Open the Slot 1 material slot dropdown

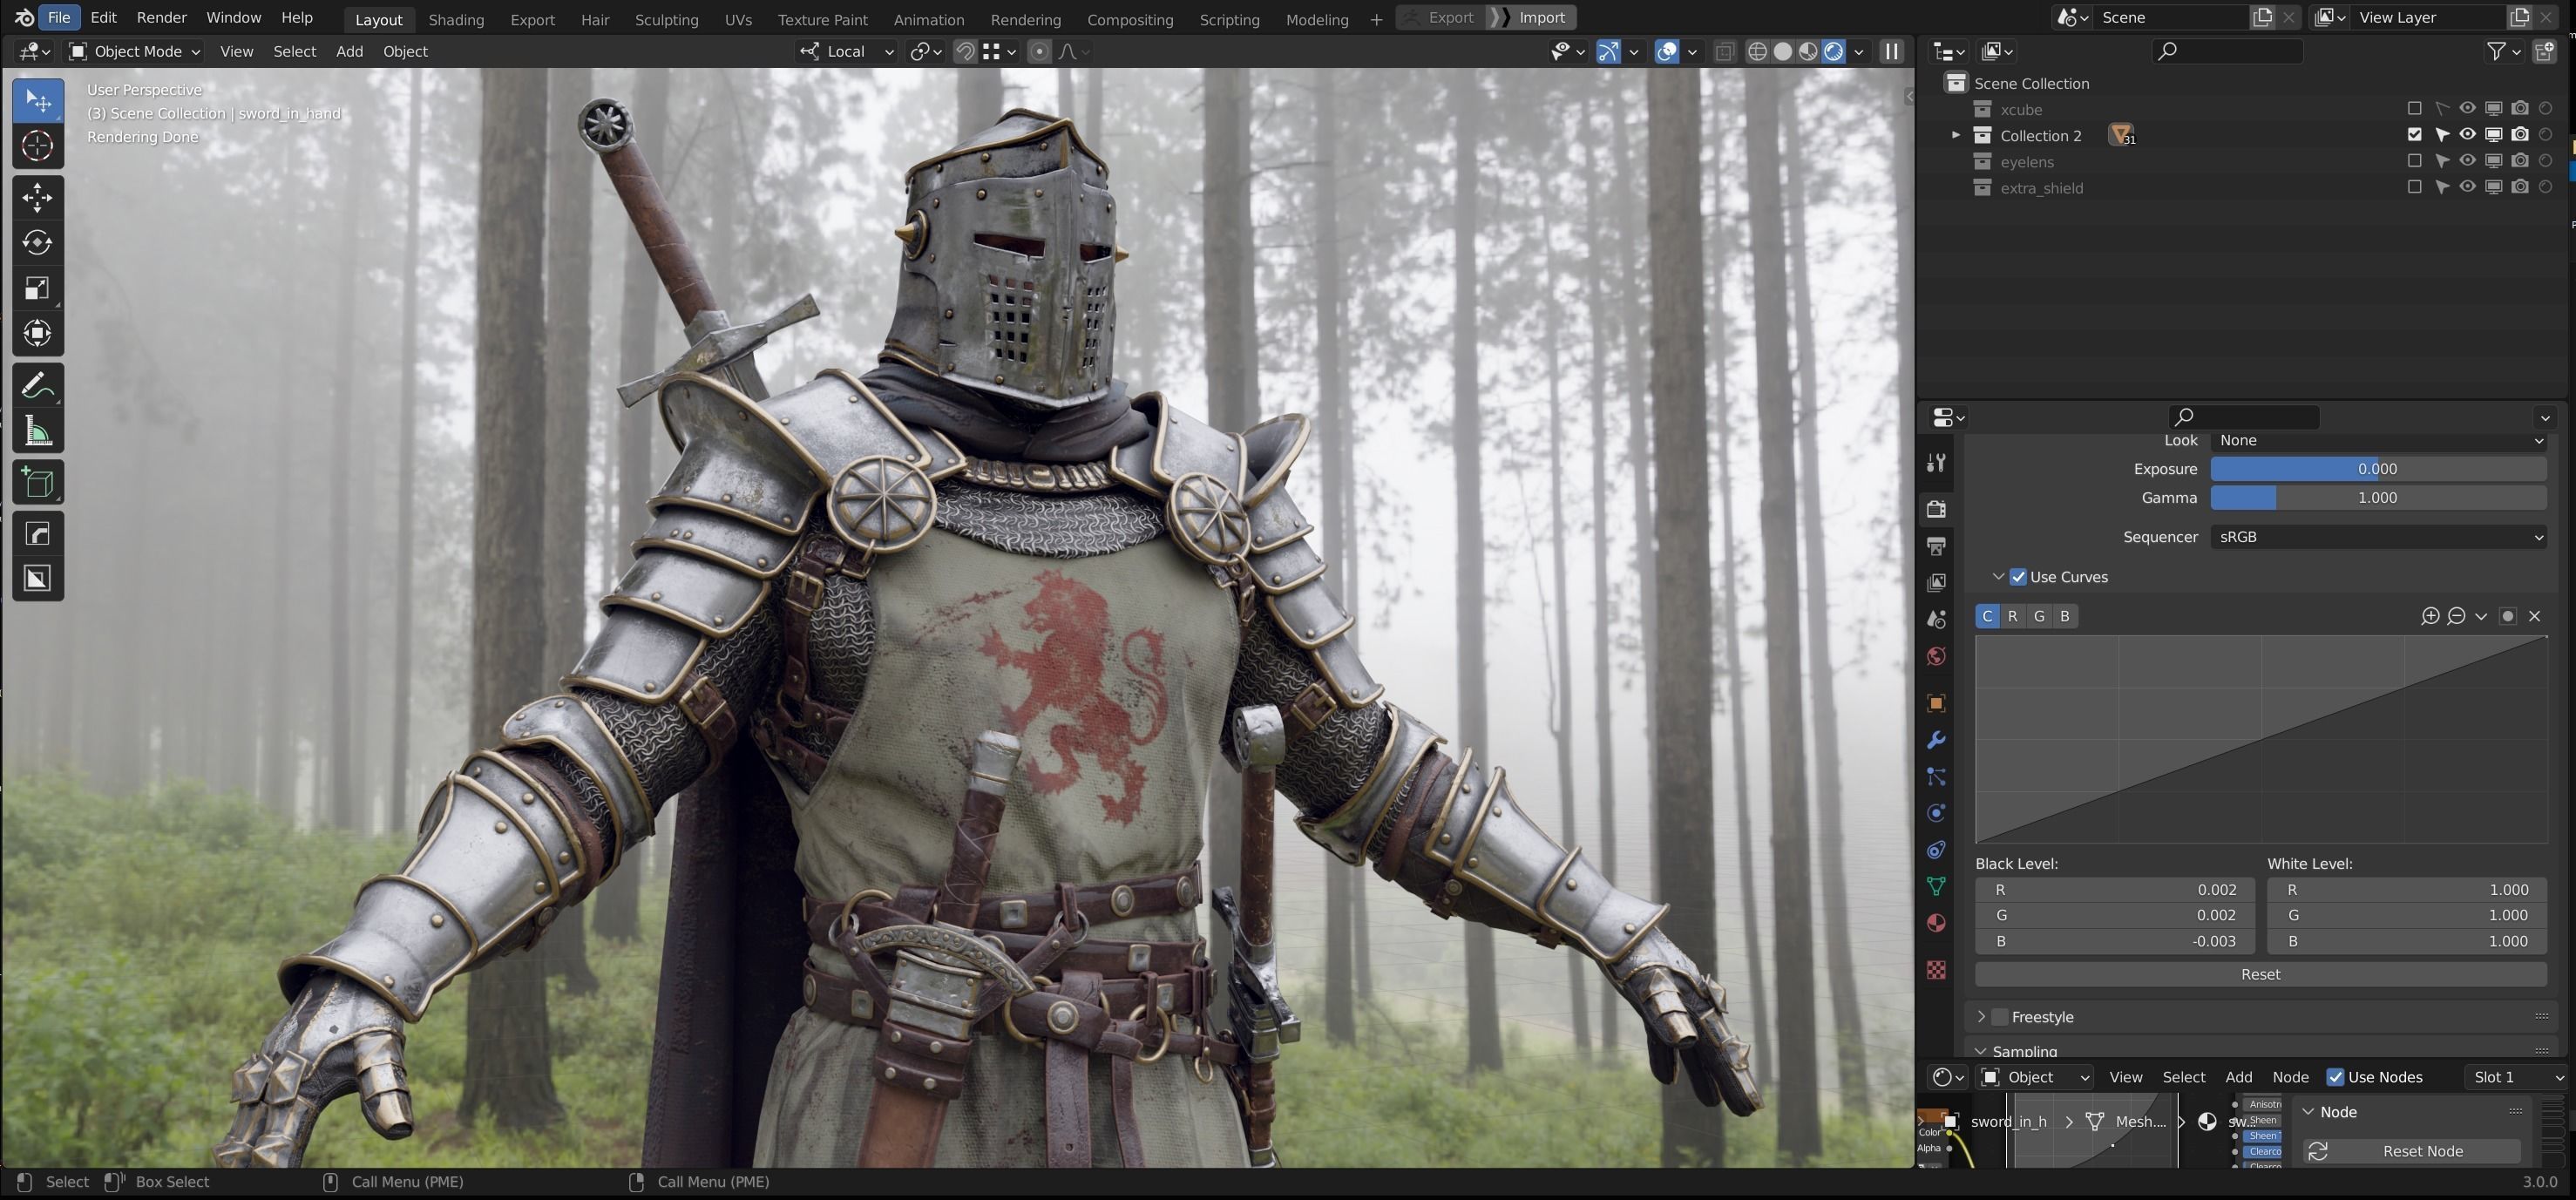[2517, 1077]
